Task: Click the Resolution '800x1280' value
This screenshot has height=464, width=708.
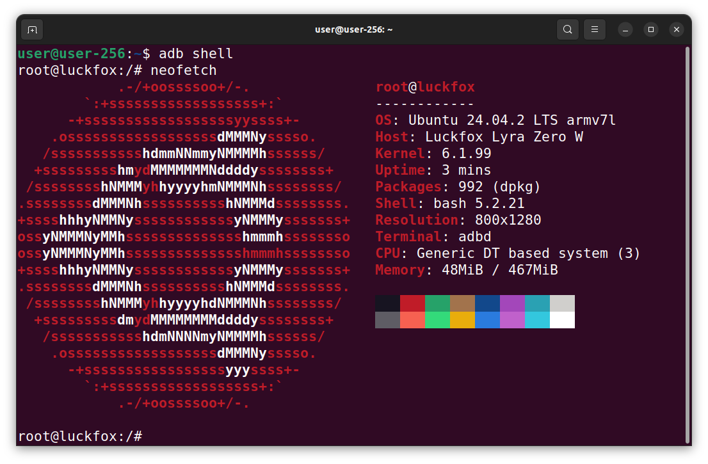Action: coord(508,220)
